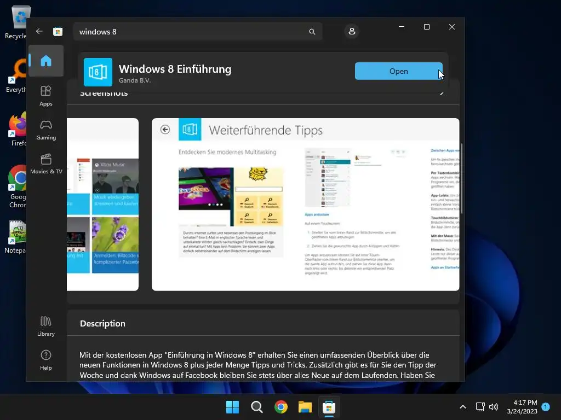The image size is (561, 420).
Task: Select the Notepad++ desktop shortcut
Action: click(16, 237)
